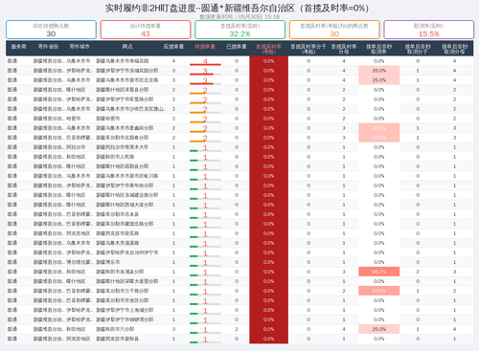
Task: Select 网点 cell 新疆库尔勒市兰干路分部
Action: (123, 291)
